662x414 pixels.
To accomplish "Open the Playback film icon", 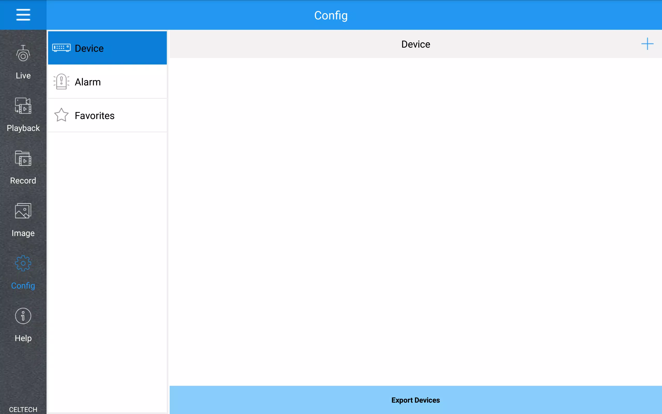I will [23, 106].
